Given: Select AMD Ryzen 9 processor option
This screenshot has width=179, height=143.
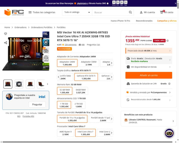Looking at the screenshot, I should pos(66,133).
